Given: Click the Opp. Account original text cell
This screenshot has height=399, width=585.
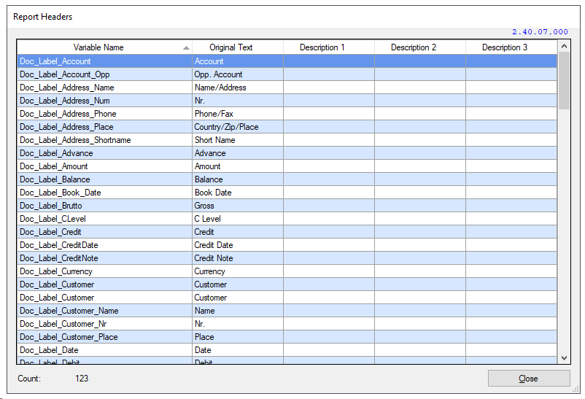Looking at the screenshot, I should pyautogui.click(x=238, y=74).
